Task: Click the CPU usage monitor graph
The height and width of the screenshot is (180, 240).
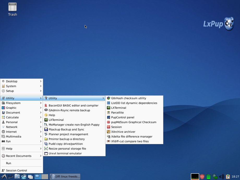Action: (195, 177)
